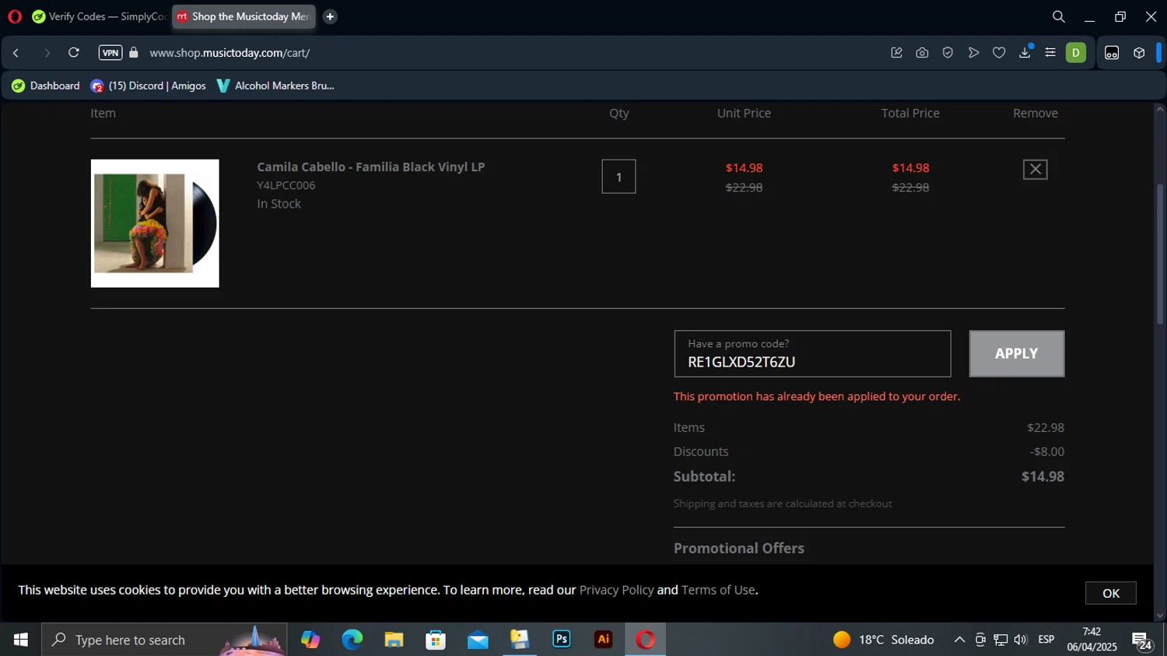
Task: Open the tab islands panel icon
Action: pyautogui.click(x=1112, y=53)
